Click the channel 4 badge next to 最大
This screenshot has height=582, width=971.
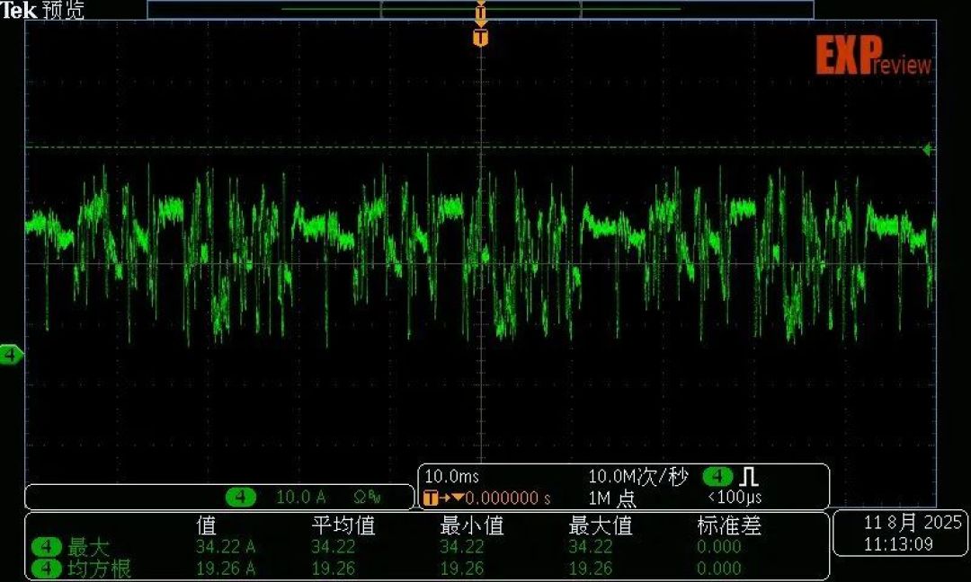point(46,547)
